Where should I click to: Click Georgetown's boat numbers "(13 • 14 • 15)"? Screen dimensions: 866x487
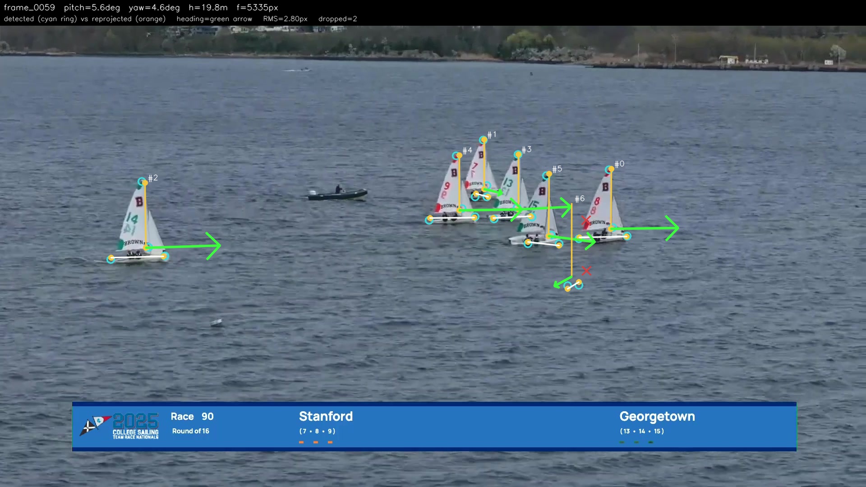click(642, 431)
